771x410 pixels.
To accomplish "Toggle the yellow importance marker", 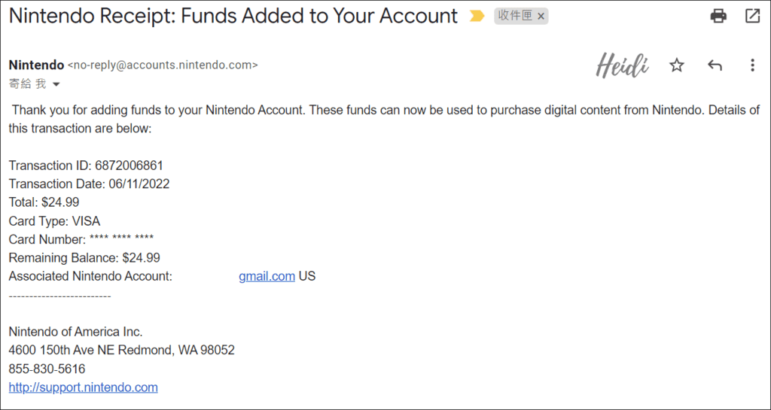I will (x=477, y=17).
